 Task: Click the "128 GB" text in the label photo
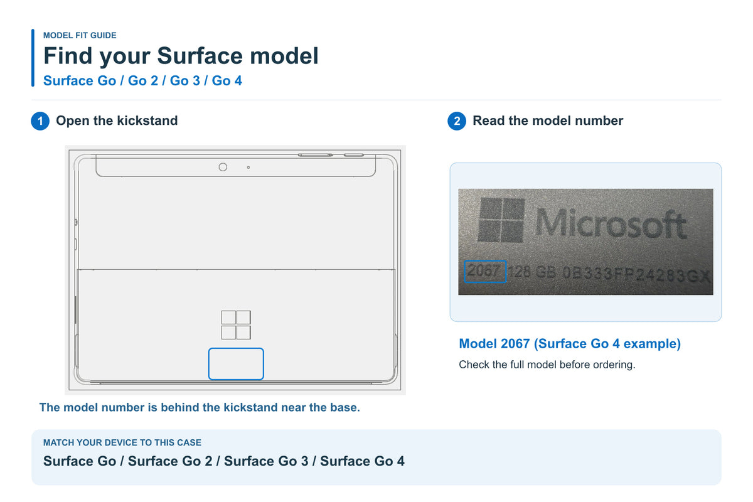click(533, 272)
